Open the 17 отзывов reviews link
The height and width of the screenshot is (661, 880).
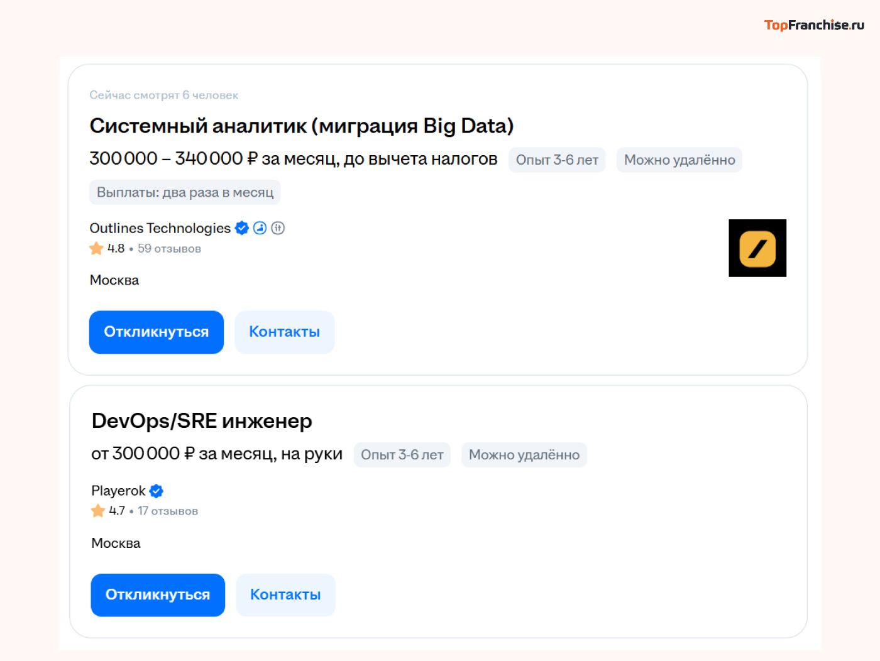pyautogui.click(x=167, y=511)
